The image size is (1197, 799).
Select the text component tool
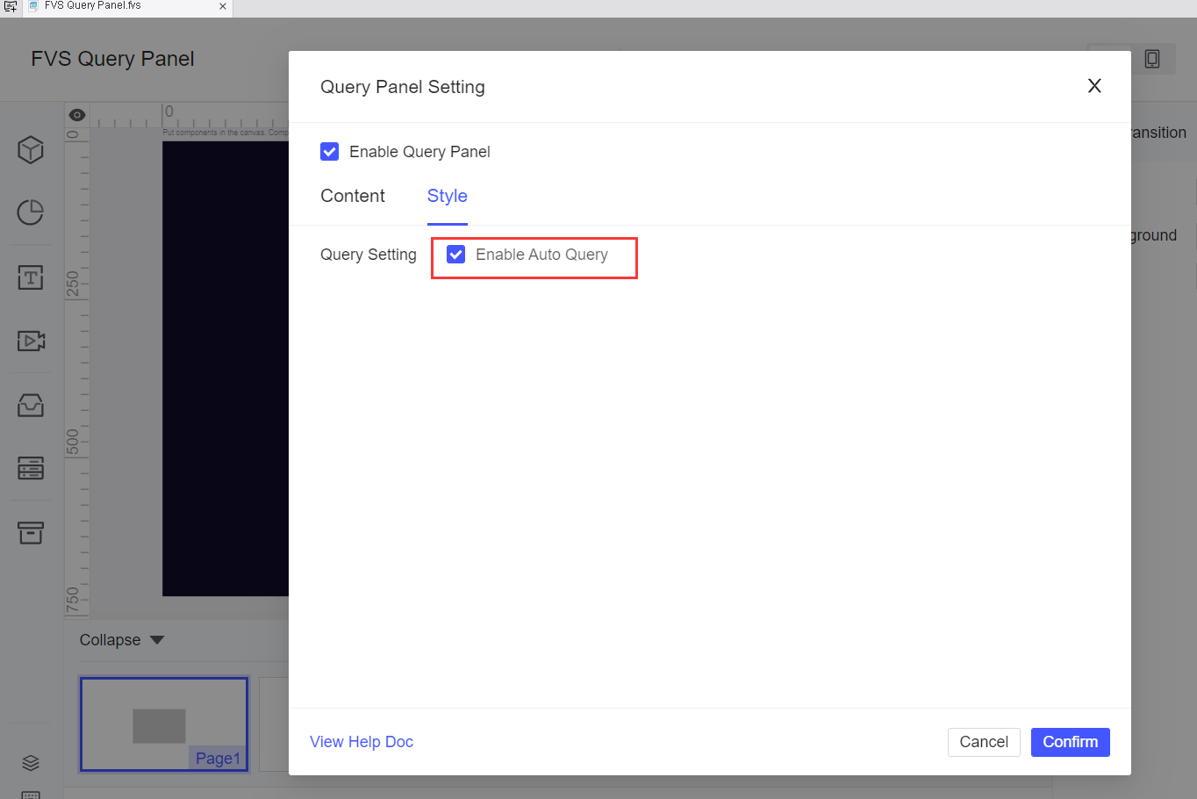click(x=30, y=277)
